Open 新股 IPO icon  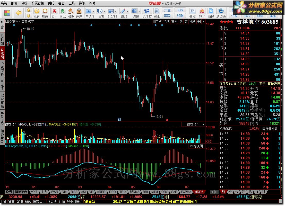(x=211, y=13)
